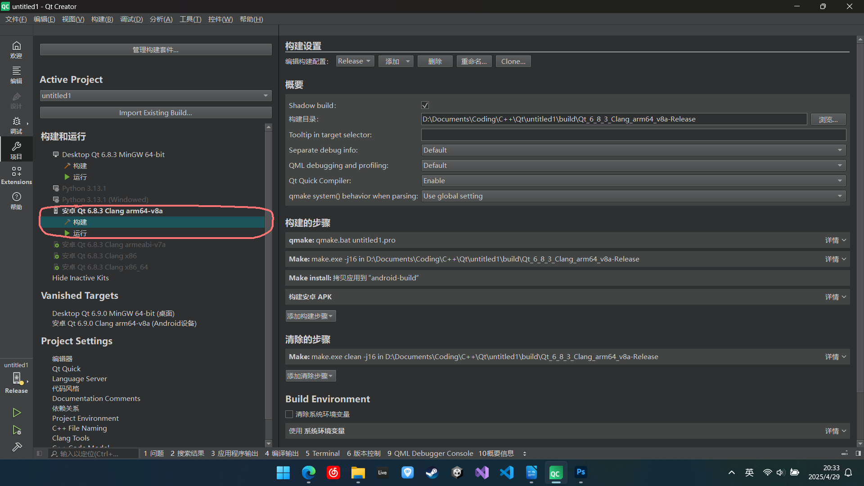Open qmake system() behavior dropdown
This screenshot has width=864, height=486.
click(633, 196)
